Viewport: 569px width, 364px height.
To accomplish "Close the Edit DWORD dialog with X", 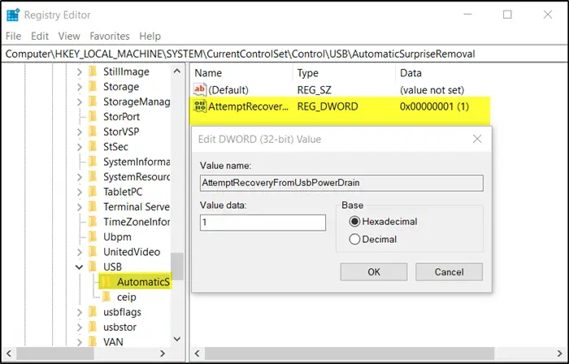I will pos(477,139).
